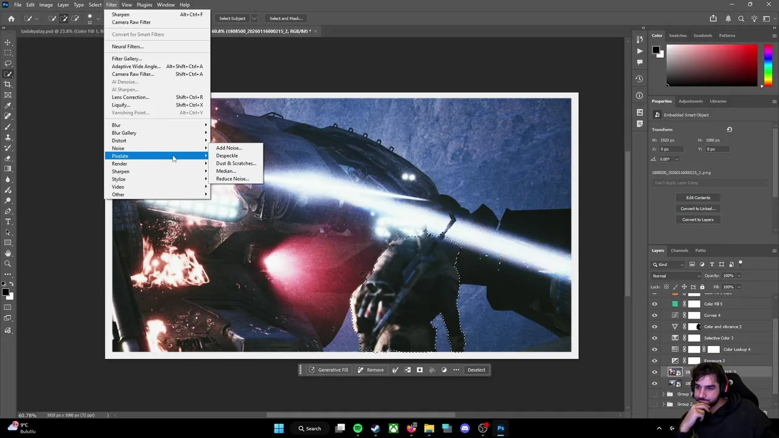Image resolution: width=779 pixels, height=438 pixels.
Task: Hide the Color Fill 5 layer
Action: pos(655,304)
